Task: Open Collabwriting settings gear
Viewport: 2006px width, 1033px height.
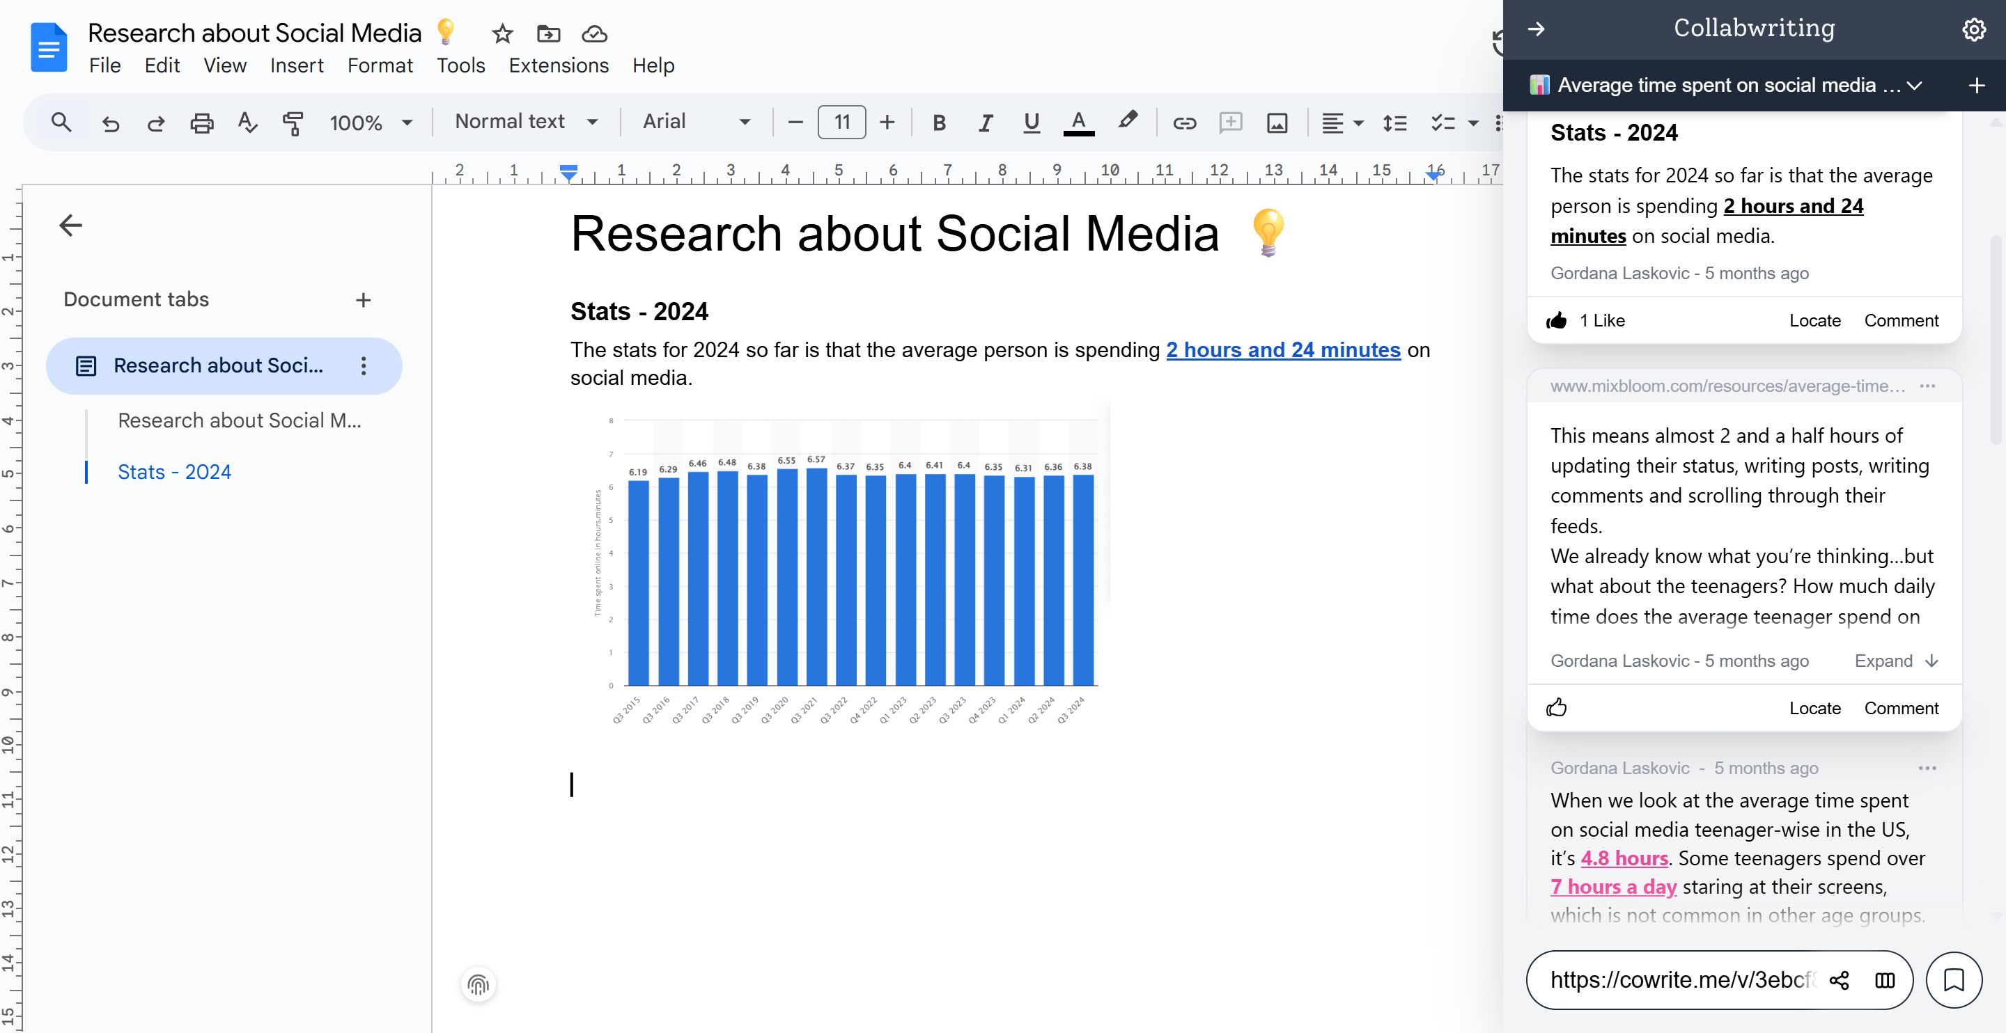Action: 1973,29
